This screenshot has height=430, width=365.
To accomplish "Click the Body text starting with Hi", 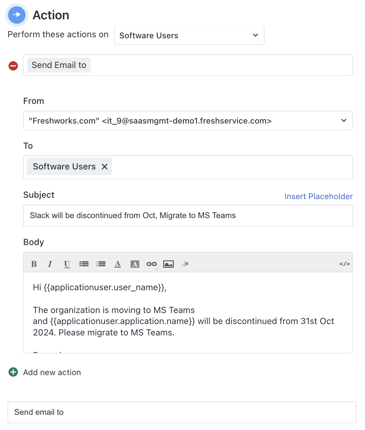I will click(100, 287).
